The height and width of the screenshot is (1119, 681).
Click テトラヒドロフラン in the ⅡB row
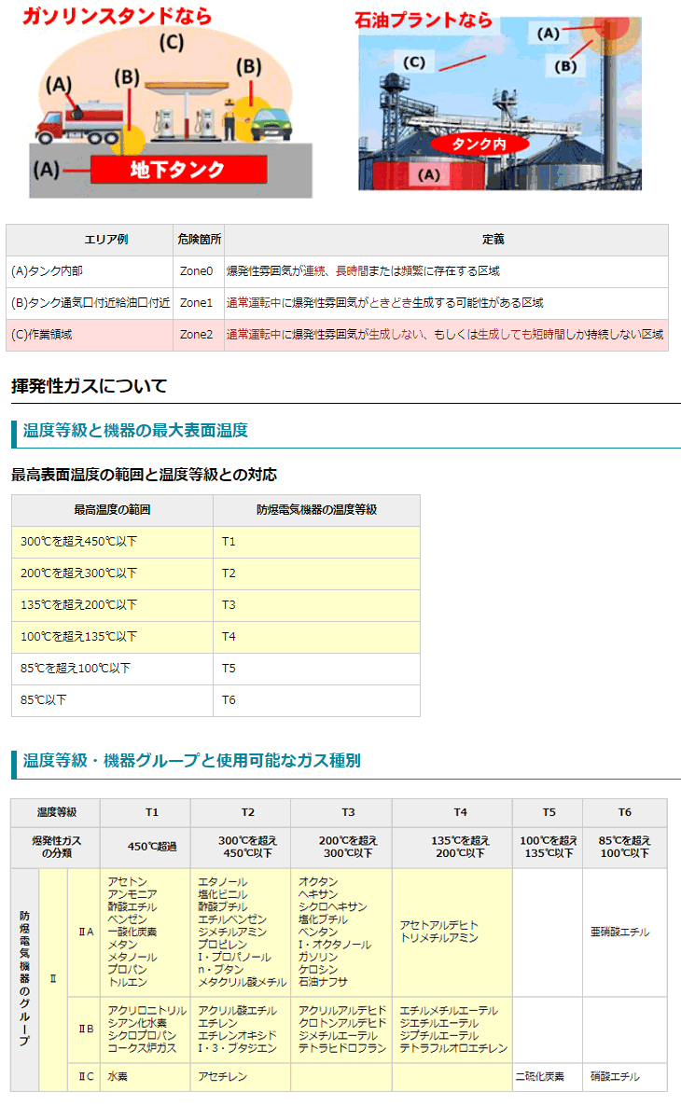tap(342, 1048)
